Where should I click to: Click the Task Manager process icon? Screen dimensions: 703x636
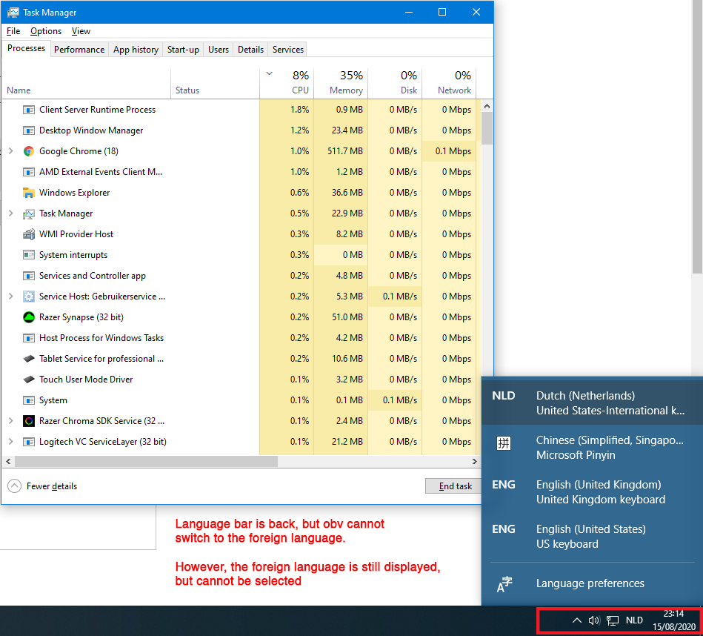pyautogui.click(x=29, y=213)
